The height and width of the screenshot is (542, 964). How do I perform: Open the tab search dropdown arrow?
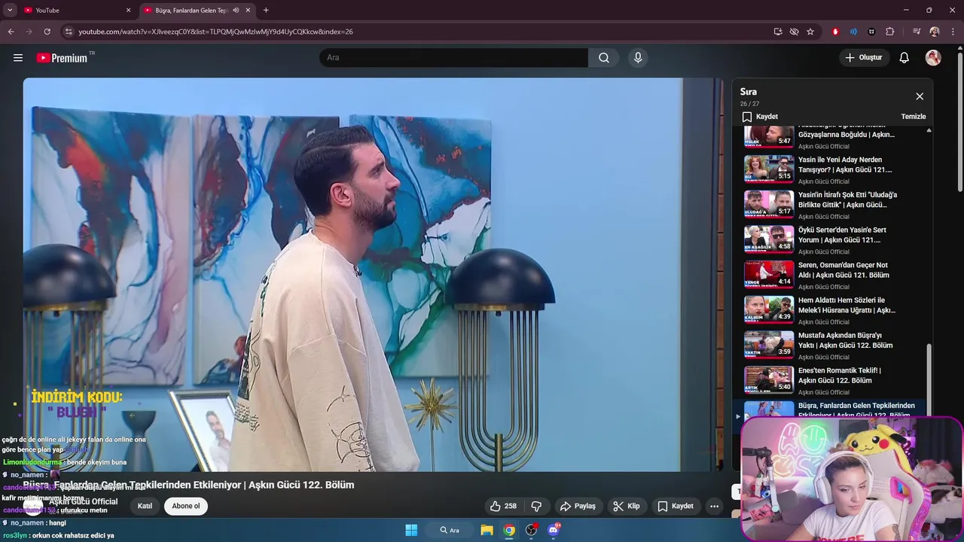click(10, 11)
